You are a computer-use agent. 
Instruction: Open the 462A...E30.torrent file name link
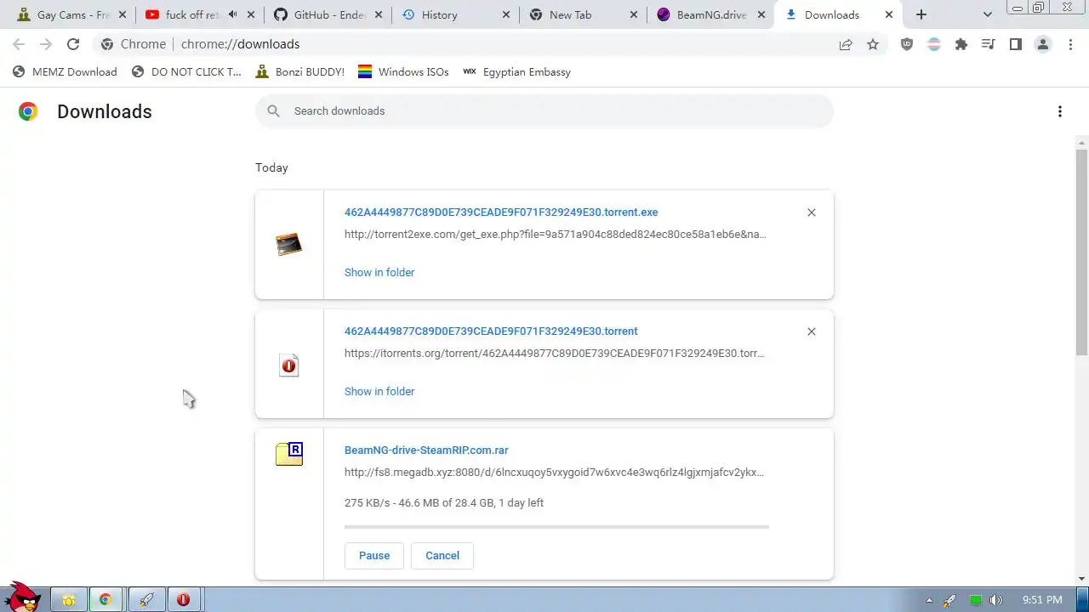pyautogui.click(x=491, y=331)
